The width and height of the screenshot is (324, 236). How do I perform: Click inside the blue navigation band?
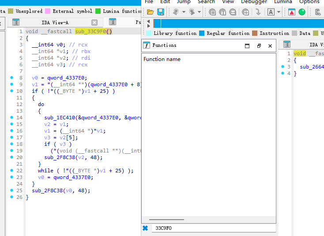pyautogui.click(x=239, y=23)
